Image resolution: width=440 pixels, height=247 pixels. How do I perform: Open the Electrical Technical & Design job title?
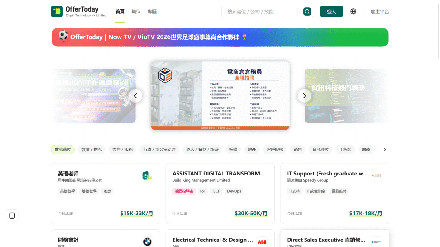click(x=213, y=240)
